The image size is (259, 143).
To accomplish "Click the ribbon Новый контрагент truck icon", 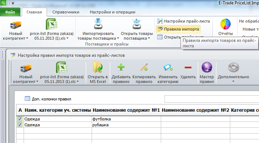I will pos(16,25).
